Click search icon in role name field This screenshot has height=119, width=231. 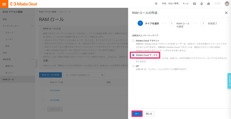tap(103, 75)
